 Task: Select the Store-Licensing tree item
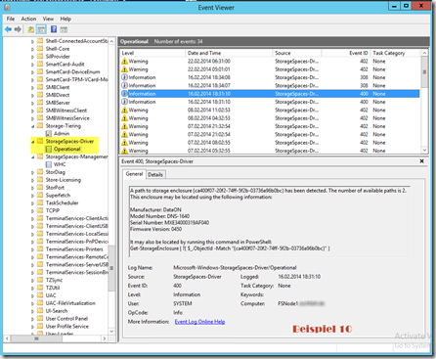[x=64, y=180]
